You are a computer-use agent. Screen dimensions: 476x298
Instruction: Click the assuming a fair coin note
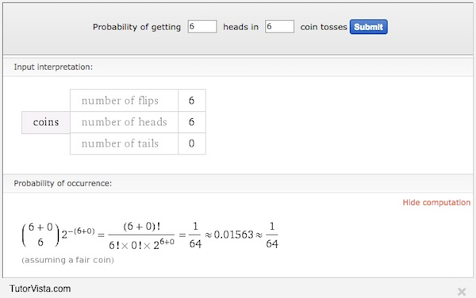[67, 260]
